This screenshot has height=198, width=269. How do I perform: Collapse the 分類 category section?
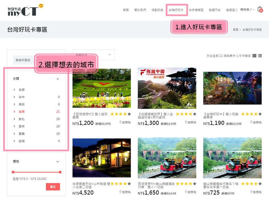coord(57,79)
